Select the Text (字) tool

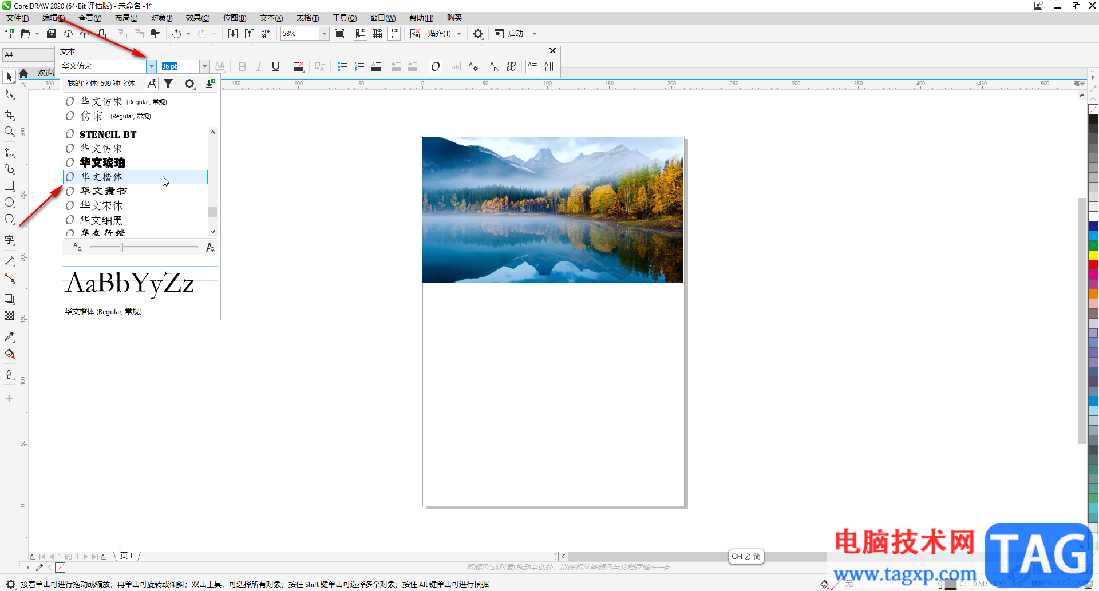tap(9, 240)
